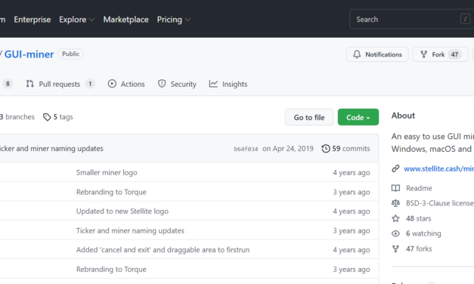The height and width of the screenshot is (284, 474).
Task: Click the Insights graph icon
Action: [x=213, y=84]
